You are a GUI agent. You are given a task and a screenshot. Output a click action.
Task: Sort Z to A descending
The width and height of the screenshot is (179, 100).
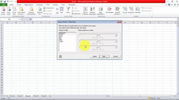click(x=57, y=13)
